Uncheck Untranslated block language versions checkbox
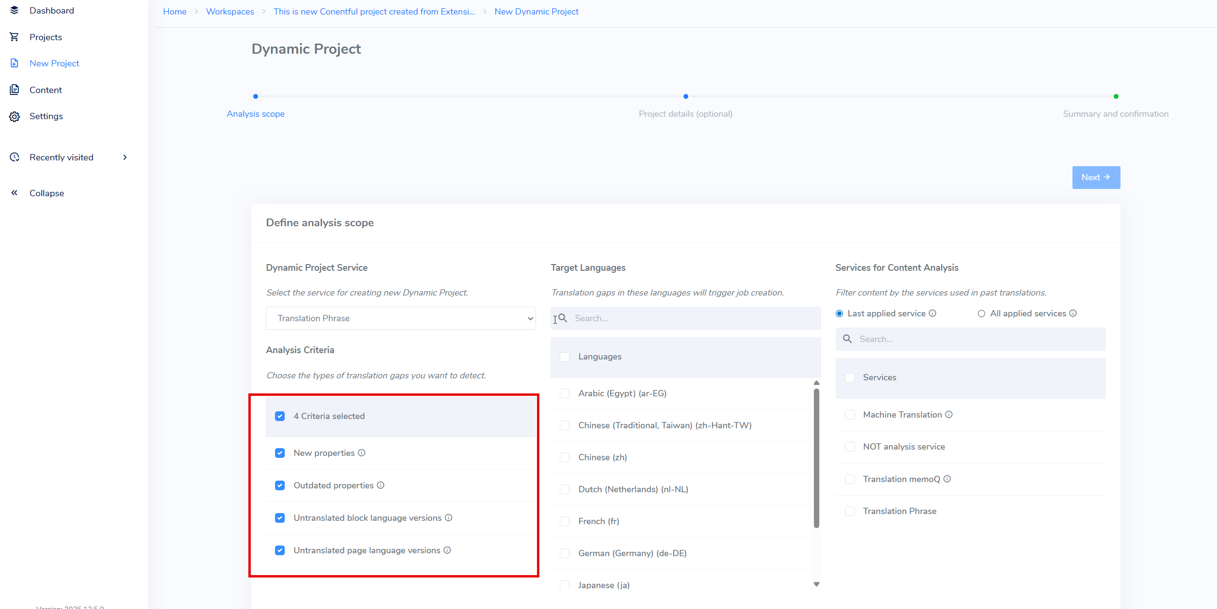 [x=280, y=518]
